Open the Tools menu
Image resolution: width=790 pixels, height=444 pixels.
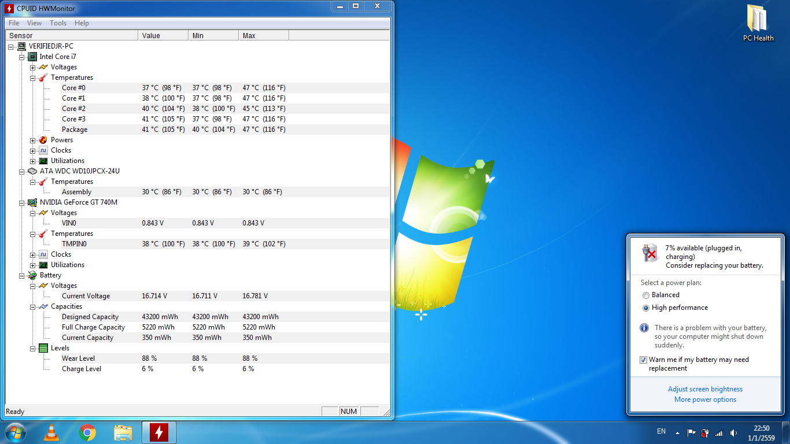(x=58, y=23)
